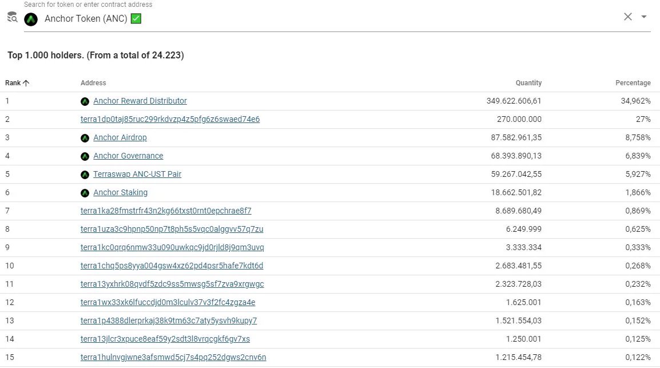Click icon next to Terraswap ANC-UST Pair

[x=85, y=175]
